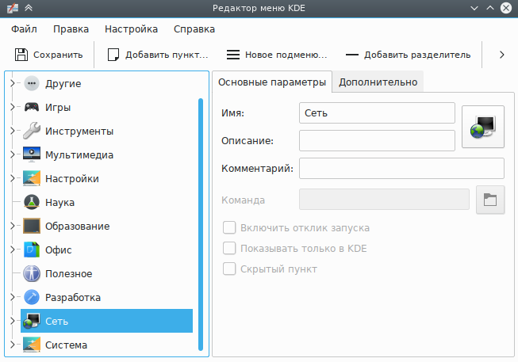Open the icon chooser for Сеть
The height and width of the screenshot is (362, 518).
(483, 126)
